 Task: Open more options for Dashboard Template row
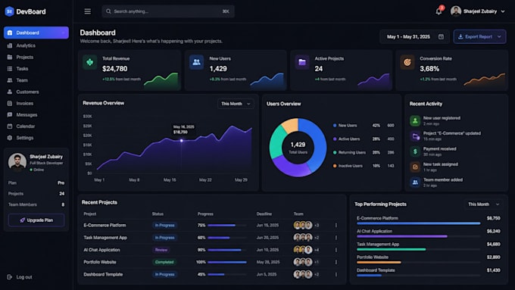point(336,275)
